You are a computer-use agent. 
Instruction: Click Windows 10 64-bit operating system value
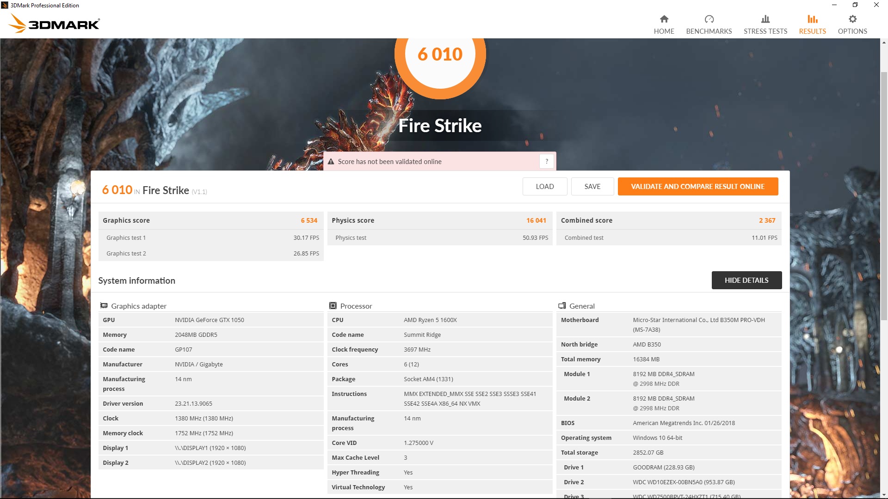[657, 438]
